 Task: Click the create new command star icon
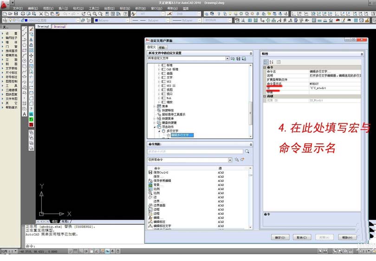pos(242,160)
